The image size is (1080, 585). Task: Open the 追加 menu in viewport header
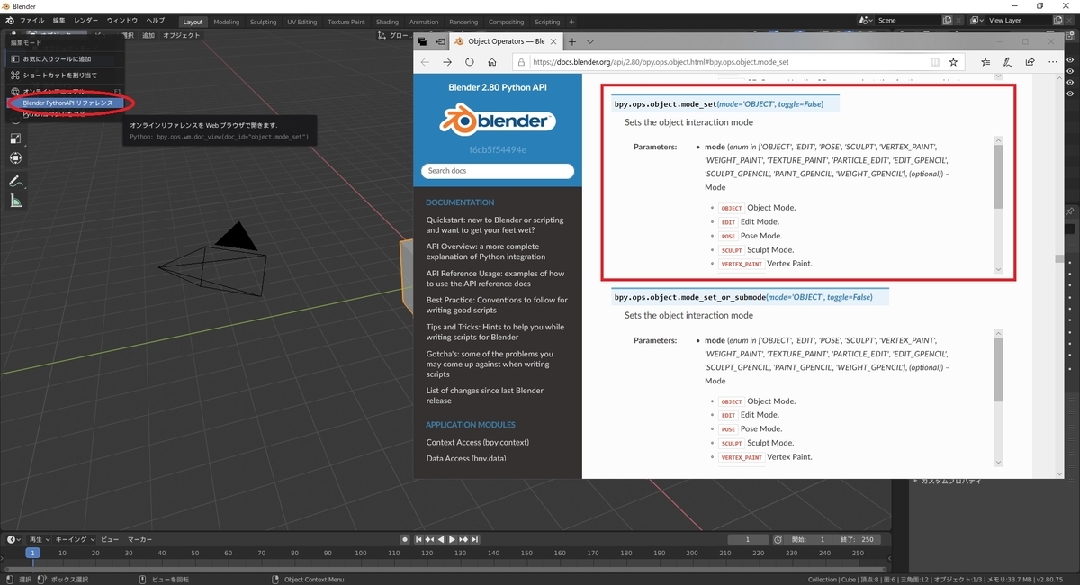[148, 35]
